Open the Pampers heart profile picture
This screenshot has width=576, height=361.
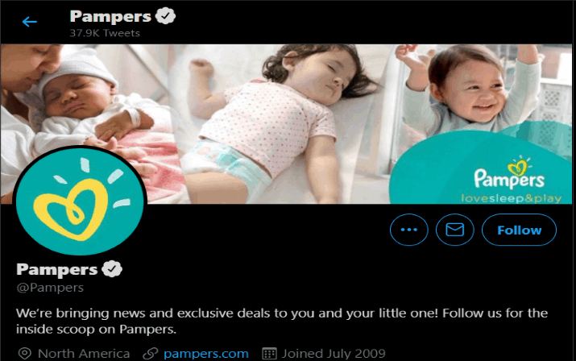(80, 201)
